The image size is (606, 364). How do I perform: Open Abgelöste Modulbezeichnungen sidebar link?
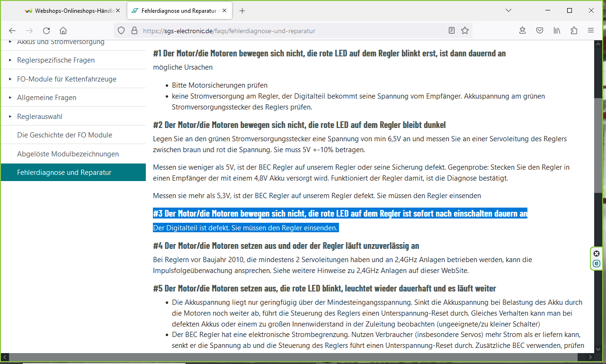(x=68, y=154)
